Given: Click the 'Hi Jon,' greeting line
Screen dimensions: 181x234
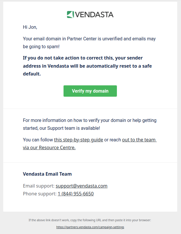Looking at the screenshot, I should [x=30, y=27].
